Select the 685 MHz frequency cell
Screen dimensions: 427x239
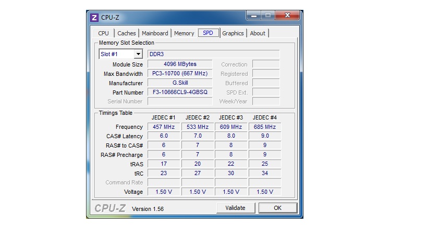(x=265, y=127)
